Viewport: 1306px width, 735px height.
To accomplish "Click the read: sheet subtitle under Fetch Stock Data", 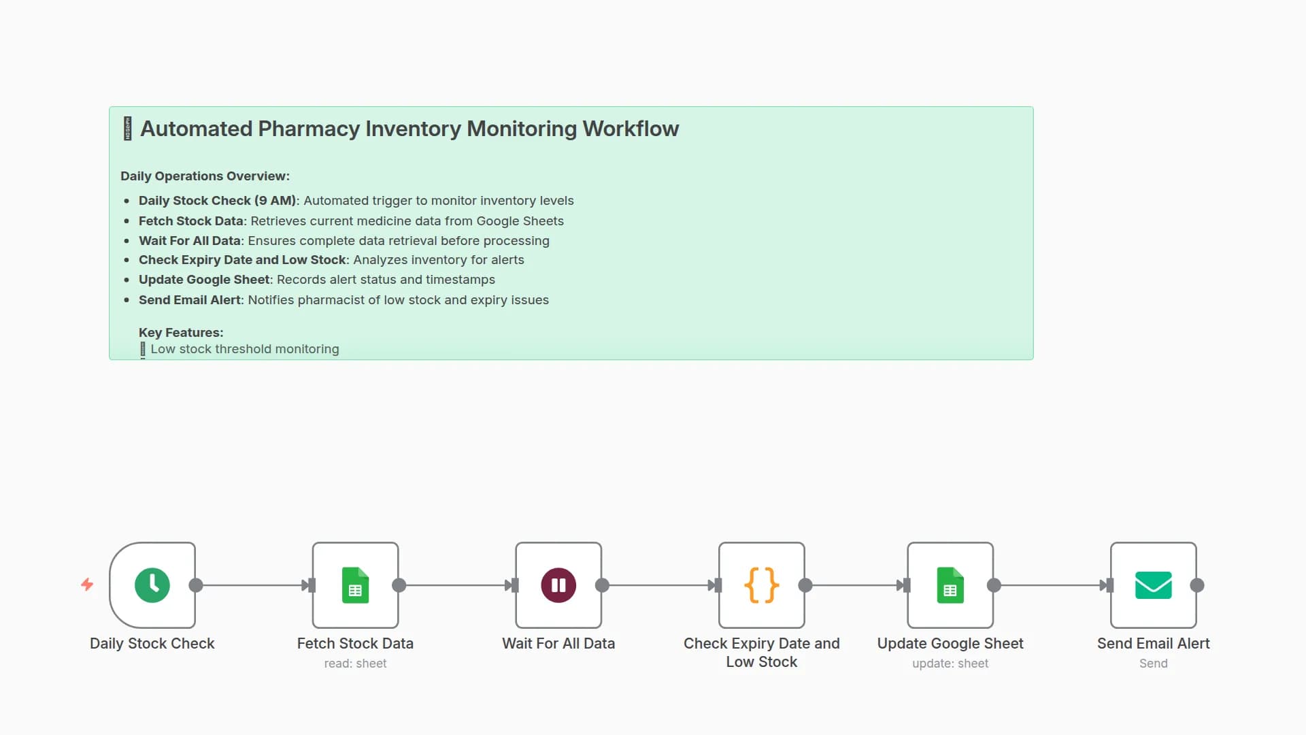I will tap(355, 663).
